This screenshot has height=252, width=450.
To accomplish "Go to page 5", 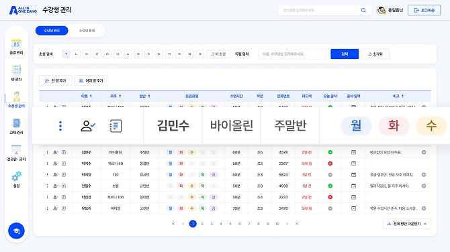I will (230, 224).
